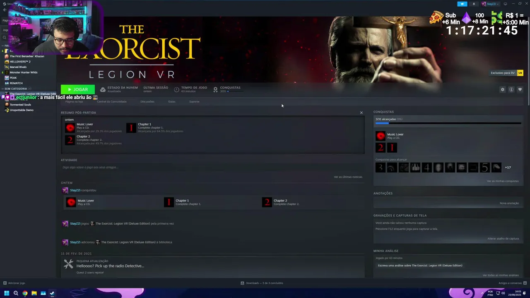This screenshot has width=530, height=298.
Task: Click Nova anotação link
Action: click(x=509, y=203)
